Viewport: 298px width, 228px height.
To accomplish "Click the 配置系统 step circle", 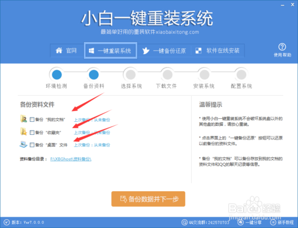I will (241, 75).
